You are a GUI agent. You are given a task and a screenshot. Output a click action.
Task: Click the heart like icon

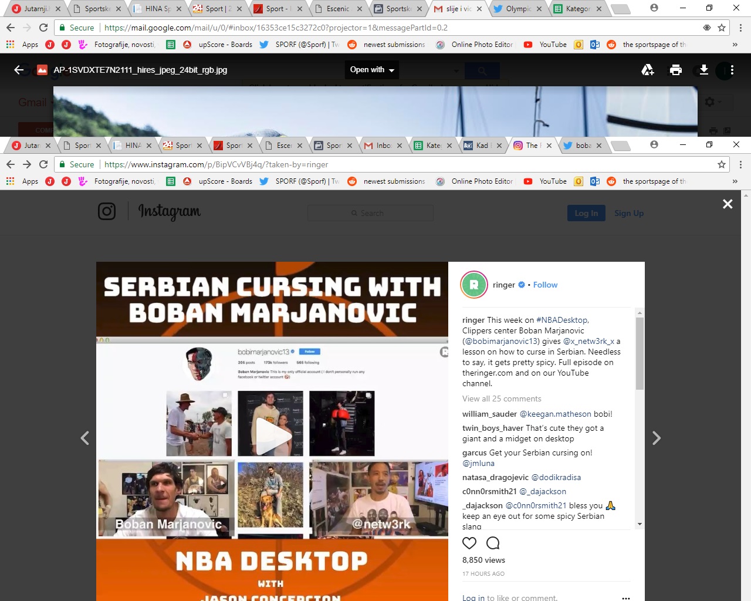[469, 543]
